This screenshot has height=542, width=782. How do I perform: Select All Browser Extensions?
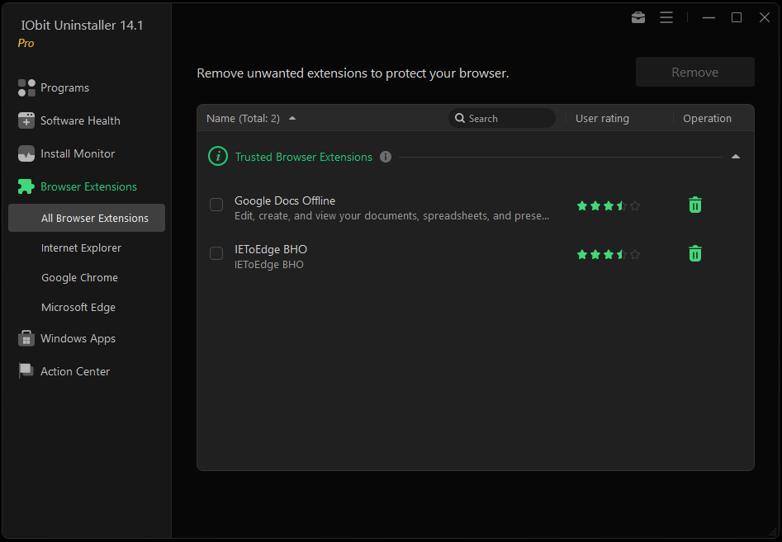point(87,218)
